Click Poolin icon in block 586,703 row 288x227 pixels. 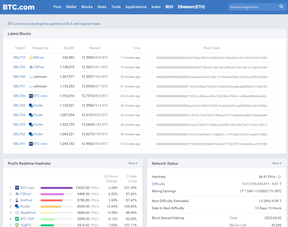click(31, 124)
